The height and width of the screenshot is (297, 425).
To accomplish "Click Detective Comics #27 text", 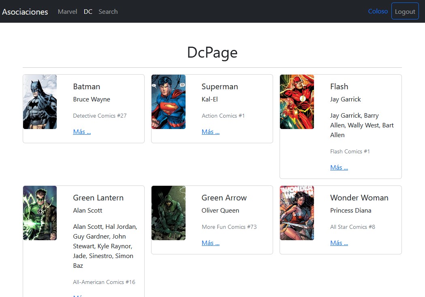I will click(x=100, y=116).
